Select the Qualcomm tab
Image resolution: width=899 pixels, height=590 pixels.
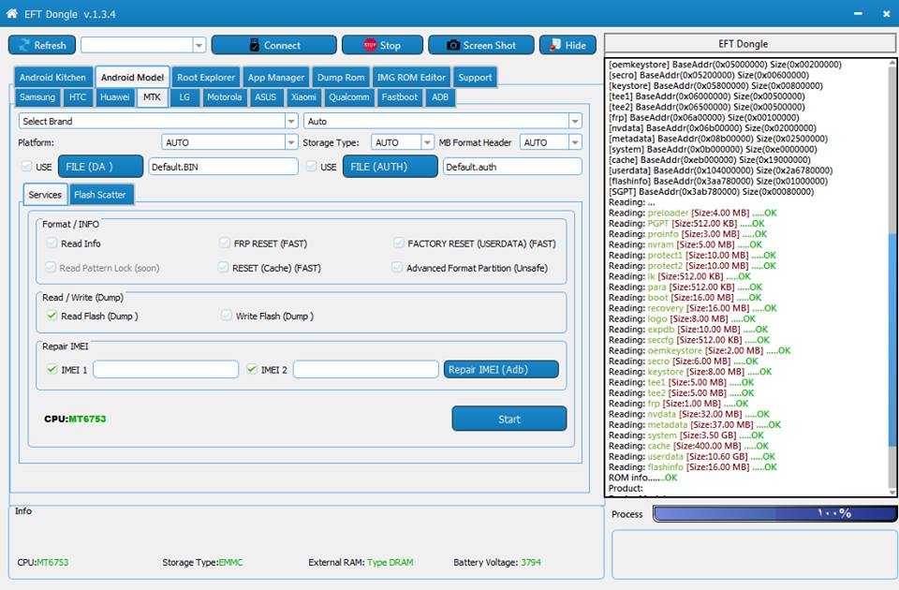tap(348, 96)
